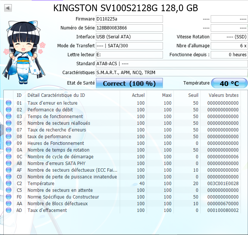The image size is (248, 235).
Task: Click status orb for Taux d'effacement
Action: (x=9, y=210)
